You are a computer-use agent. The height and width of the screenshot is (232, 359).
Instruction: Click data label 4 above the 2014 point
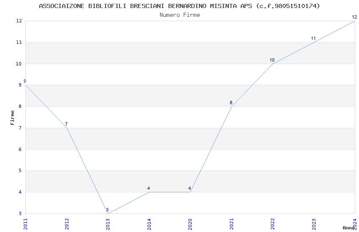[149, 189]
